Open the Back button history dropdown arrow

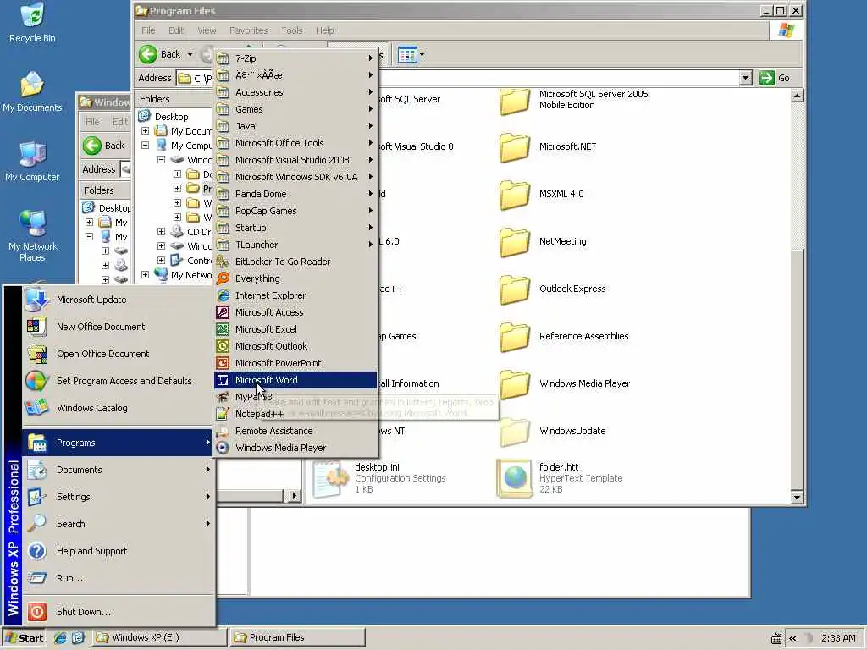[x=190, y=54]
